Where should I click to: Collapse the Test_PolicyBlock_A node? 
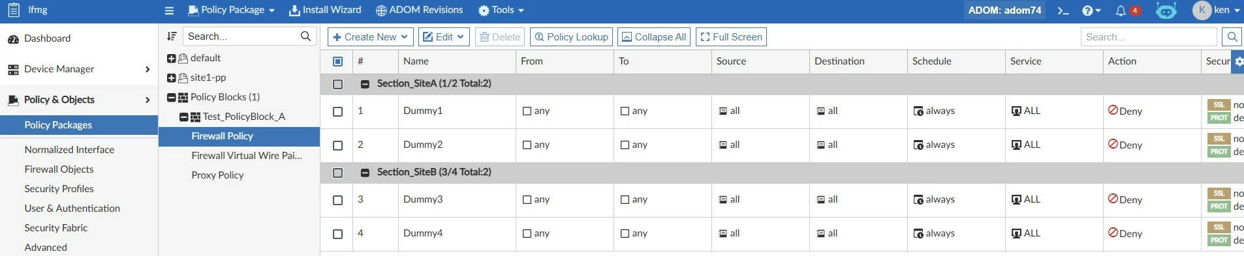click(x=184, y=117)
